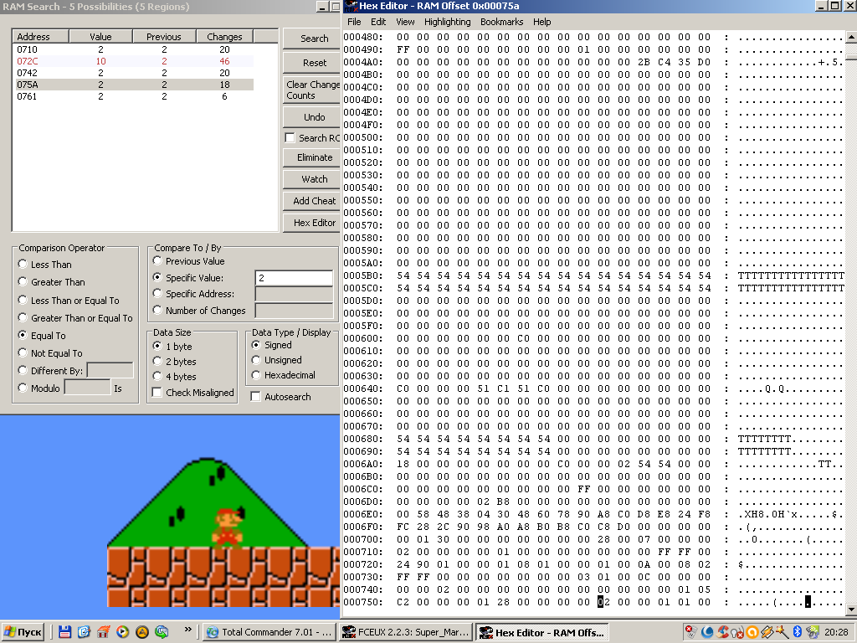857x643 pixels.
Task: Open the CCleaner tray icon
Action: (x=723, y=632)
